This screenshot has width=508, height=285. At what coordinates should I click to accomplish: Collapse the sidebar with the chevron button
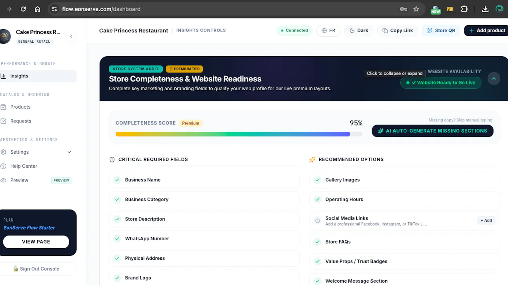(71, 36)
